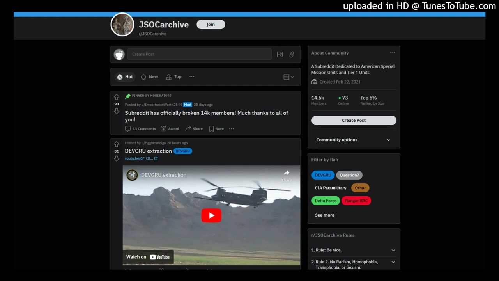Downvote the DEVGRU extraction post
This screenshot has width=499, height=281.
pos(117,158)
